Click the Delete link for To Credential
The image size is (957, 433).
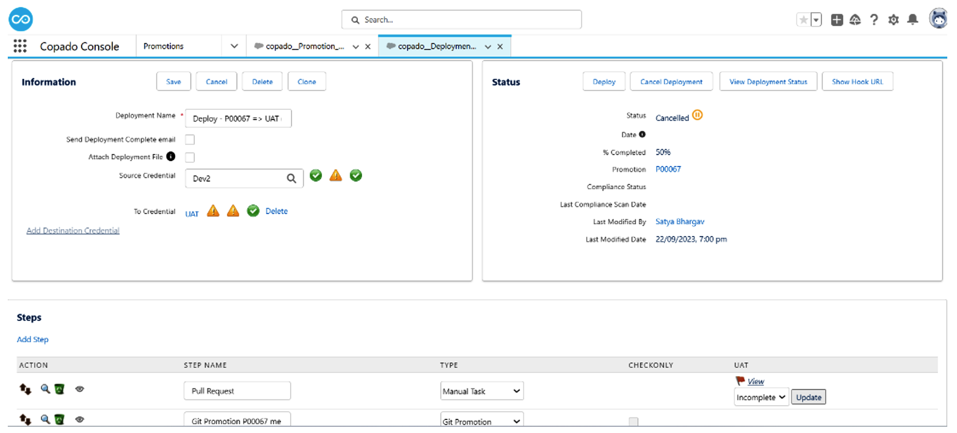point(276,211)
